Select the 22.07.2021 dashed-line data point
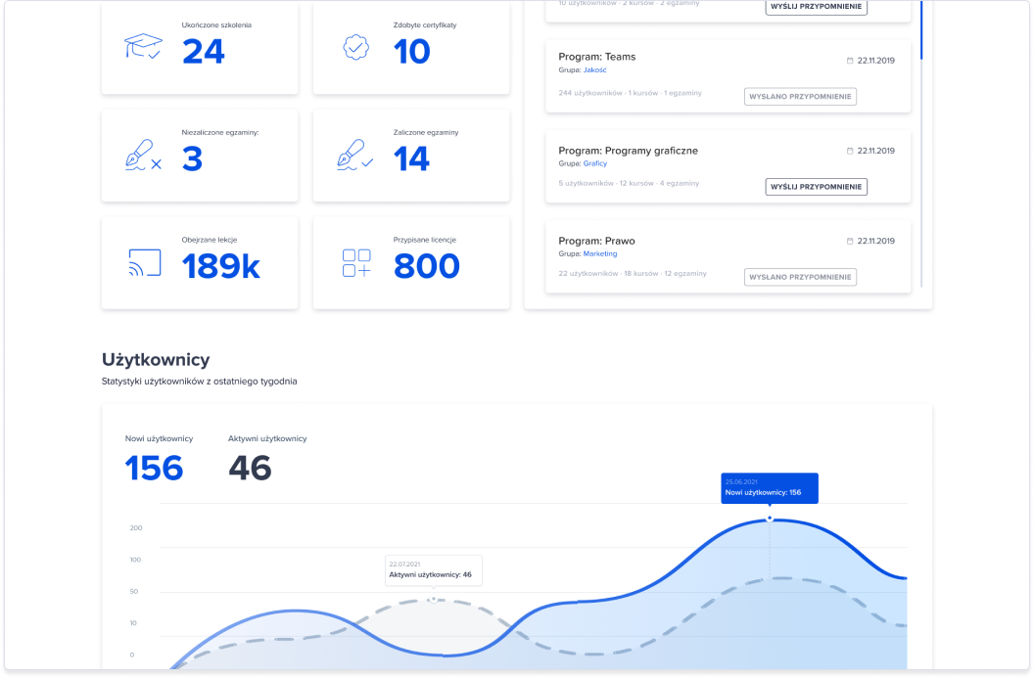 tap(433, 598)
